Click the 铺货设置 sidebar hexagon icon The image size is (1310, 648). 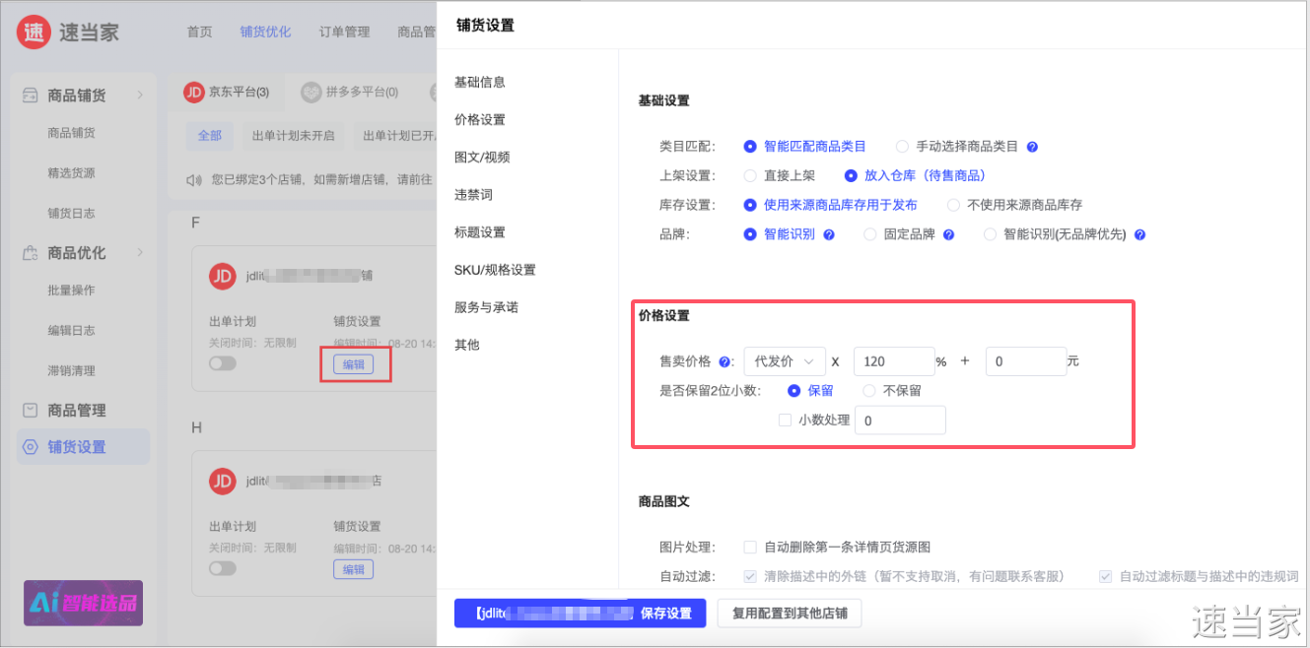tap(31, 447)
